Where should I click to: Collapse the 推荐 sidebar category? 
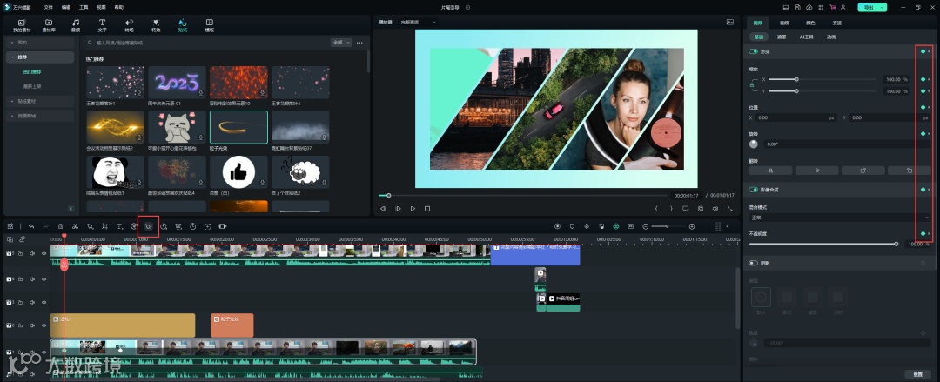40,57
